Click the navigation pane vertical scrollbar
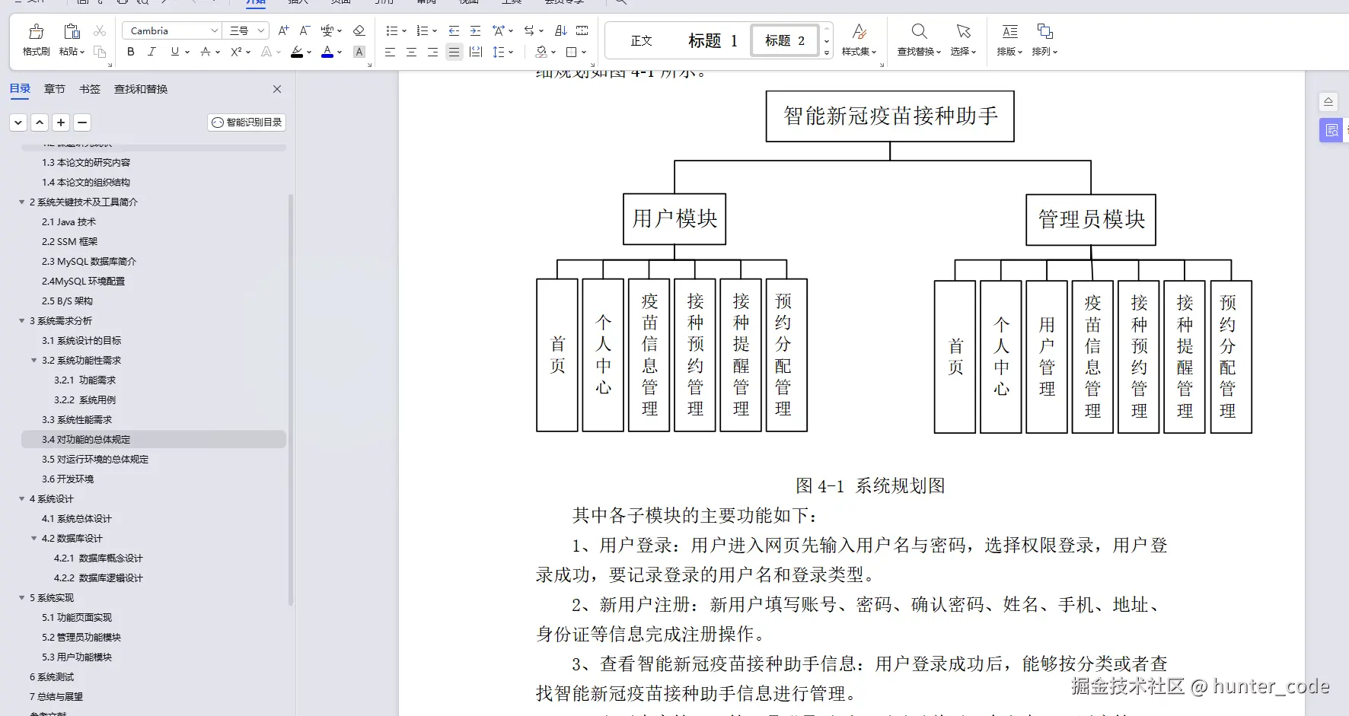The height and width of the screenshot is (716, 1349). pos(291,399)
